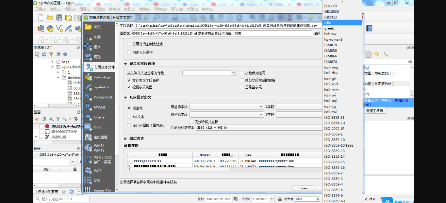Select the Vector source type
446x203 pixels.
click(x=99, y=37)
